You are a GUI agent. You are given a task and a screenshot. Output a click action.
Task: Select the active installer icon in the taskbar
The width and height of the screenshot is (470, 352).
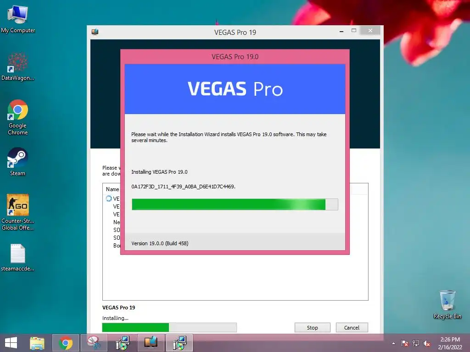[179, 343]
